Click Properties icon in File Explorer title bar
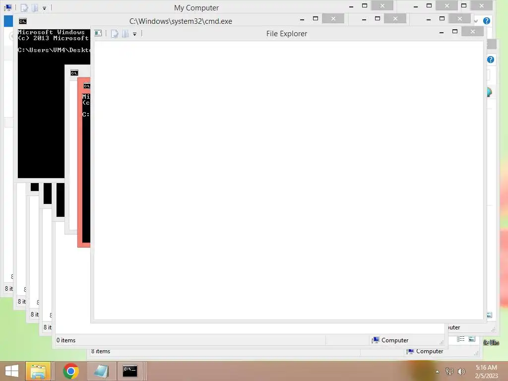 (x=115, y=33)
